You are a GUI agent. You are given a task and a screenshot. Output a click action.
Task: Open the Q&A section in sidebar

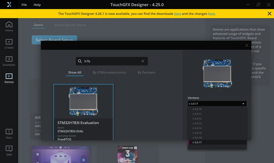pos(9,151)
